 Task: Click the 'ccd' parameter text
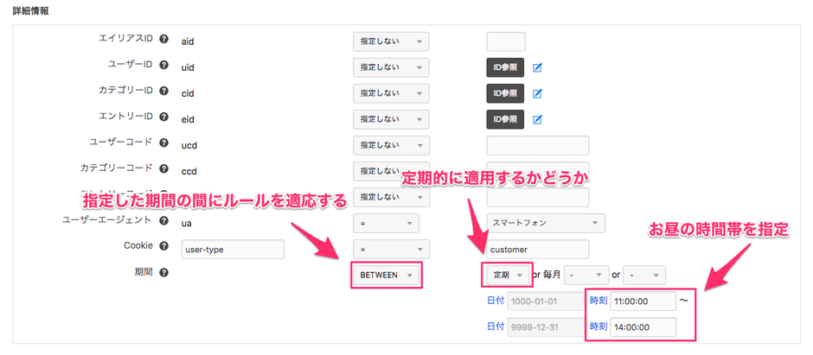point(189,172)
